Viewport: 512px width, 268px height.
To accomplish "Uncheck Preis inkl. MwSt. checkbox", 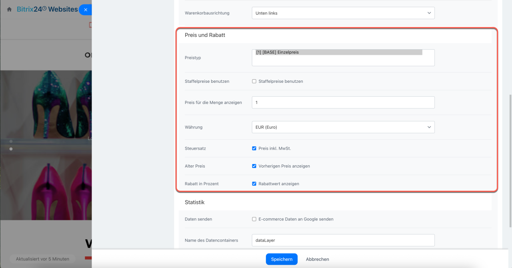I will 254,148.
